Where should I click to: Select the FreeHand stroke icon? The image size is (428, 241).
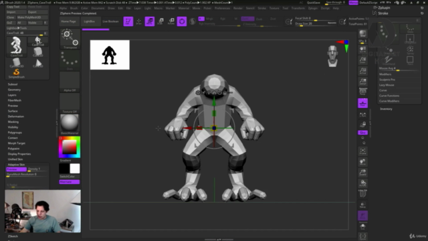coord(389,60)
